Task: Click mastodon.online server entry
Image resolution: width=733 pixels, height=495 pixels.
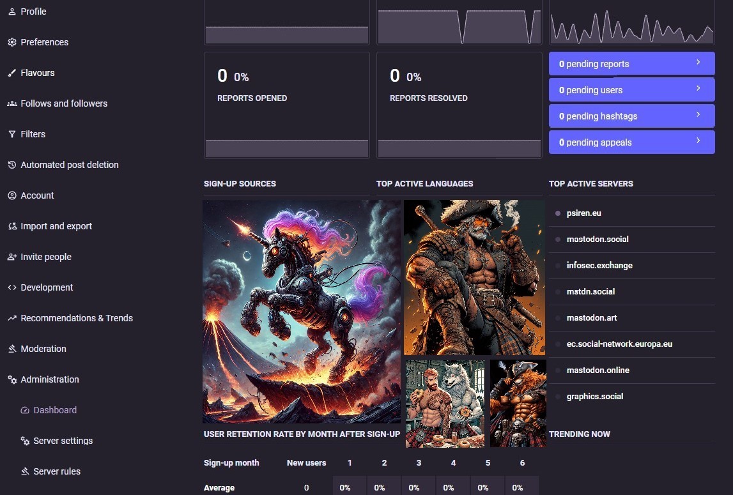Action: click(598, 370)
